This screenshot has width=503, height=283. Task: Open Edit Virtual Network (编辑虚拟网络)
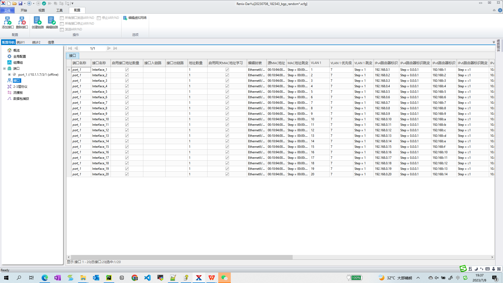pos(135,18)
